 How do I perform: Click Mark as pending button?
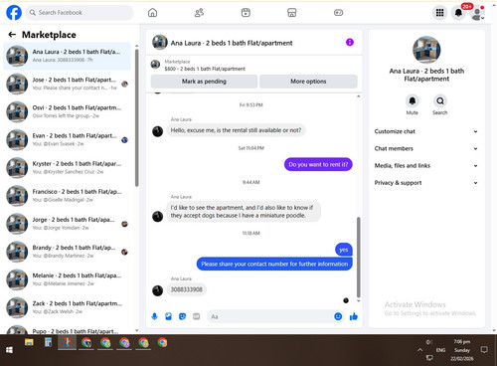pyautogui.click(x=204, y=82)
